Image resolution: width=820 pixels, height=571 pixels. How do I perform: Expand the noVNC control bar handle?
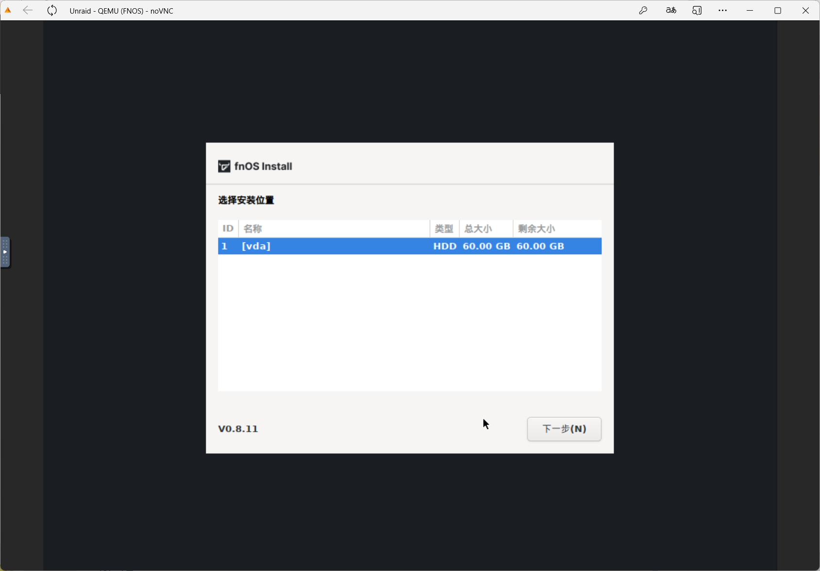tap(5, 252)
